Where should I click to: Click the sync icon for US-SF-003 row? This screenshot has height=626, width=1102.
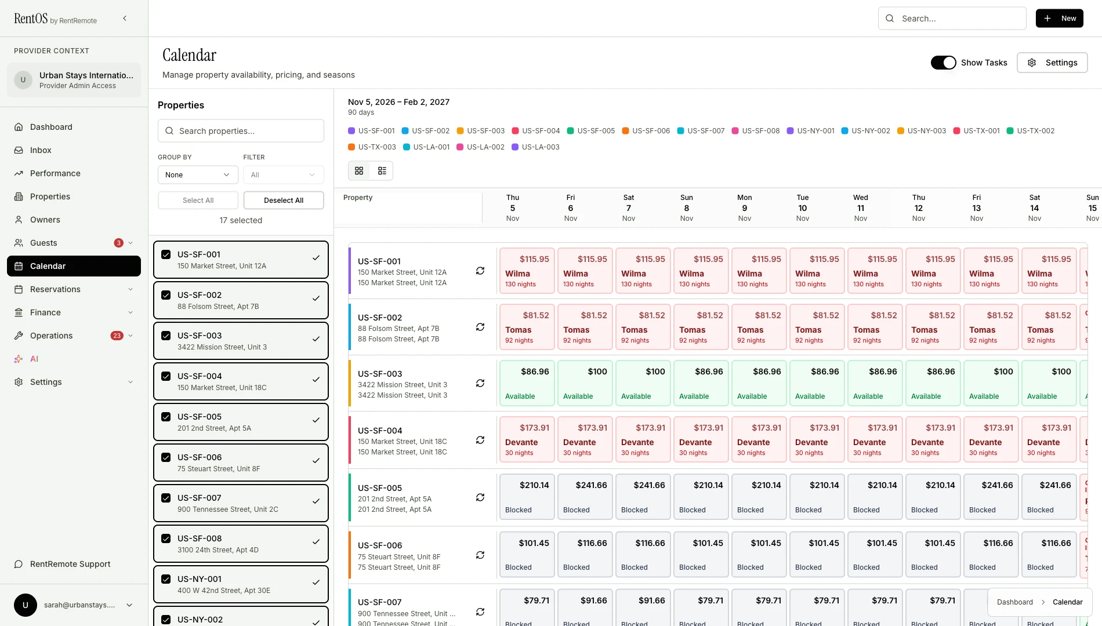coord(480,383)
